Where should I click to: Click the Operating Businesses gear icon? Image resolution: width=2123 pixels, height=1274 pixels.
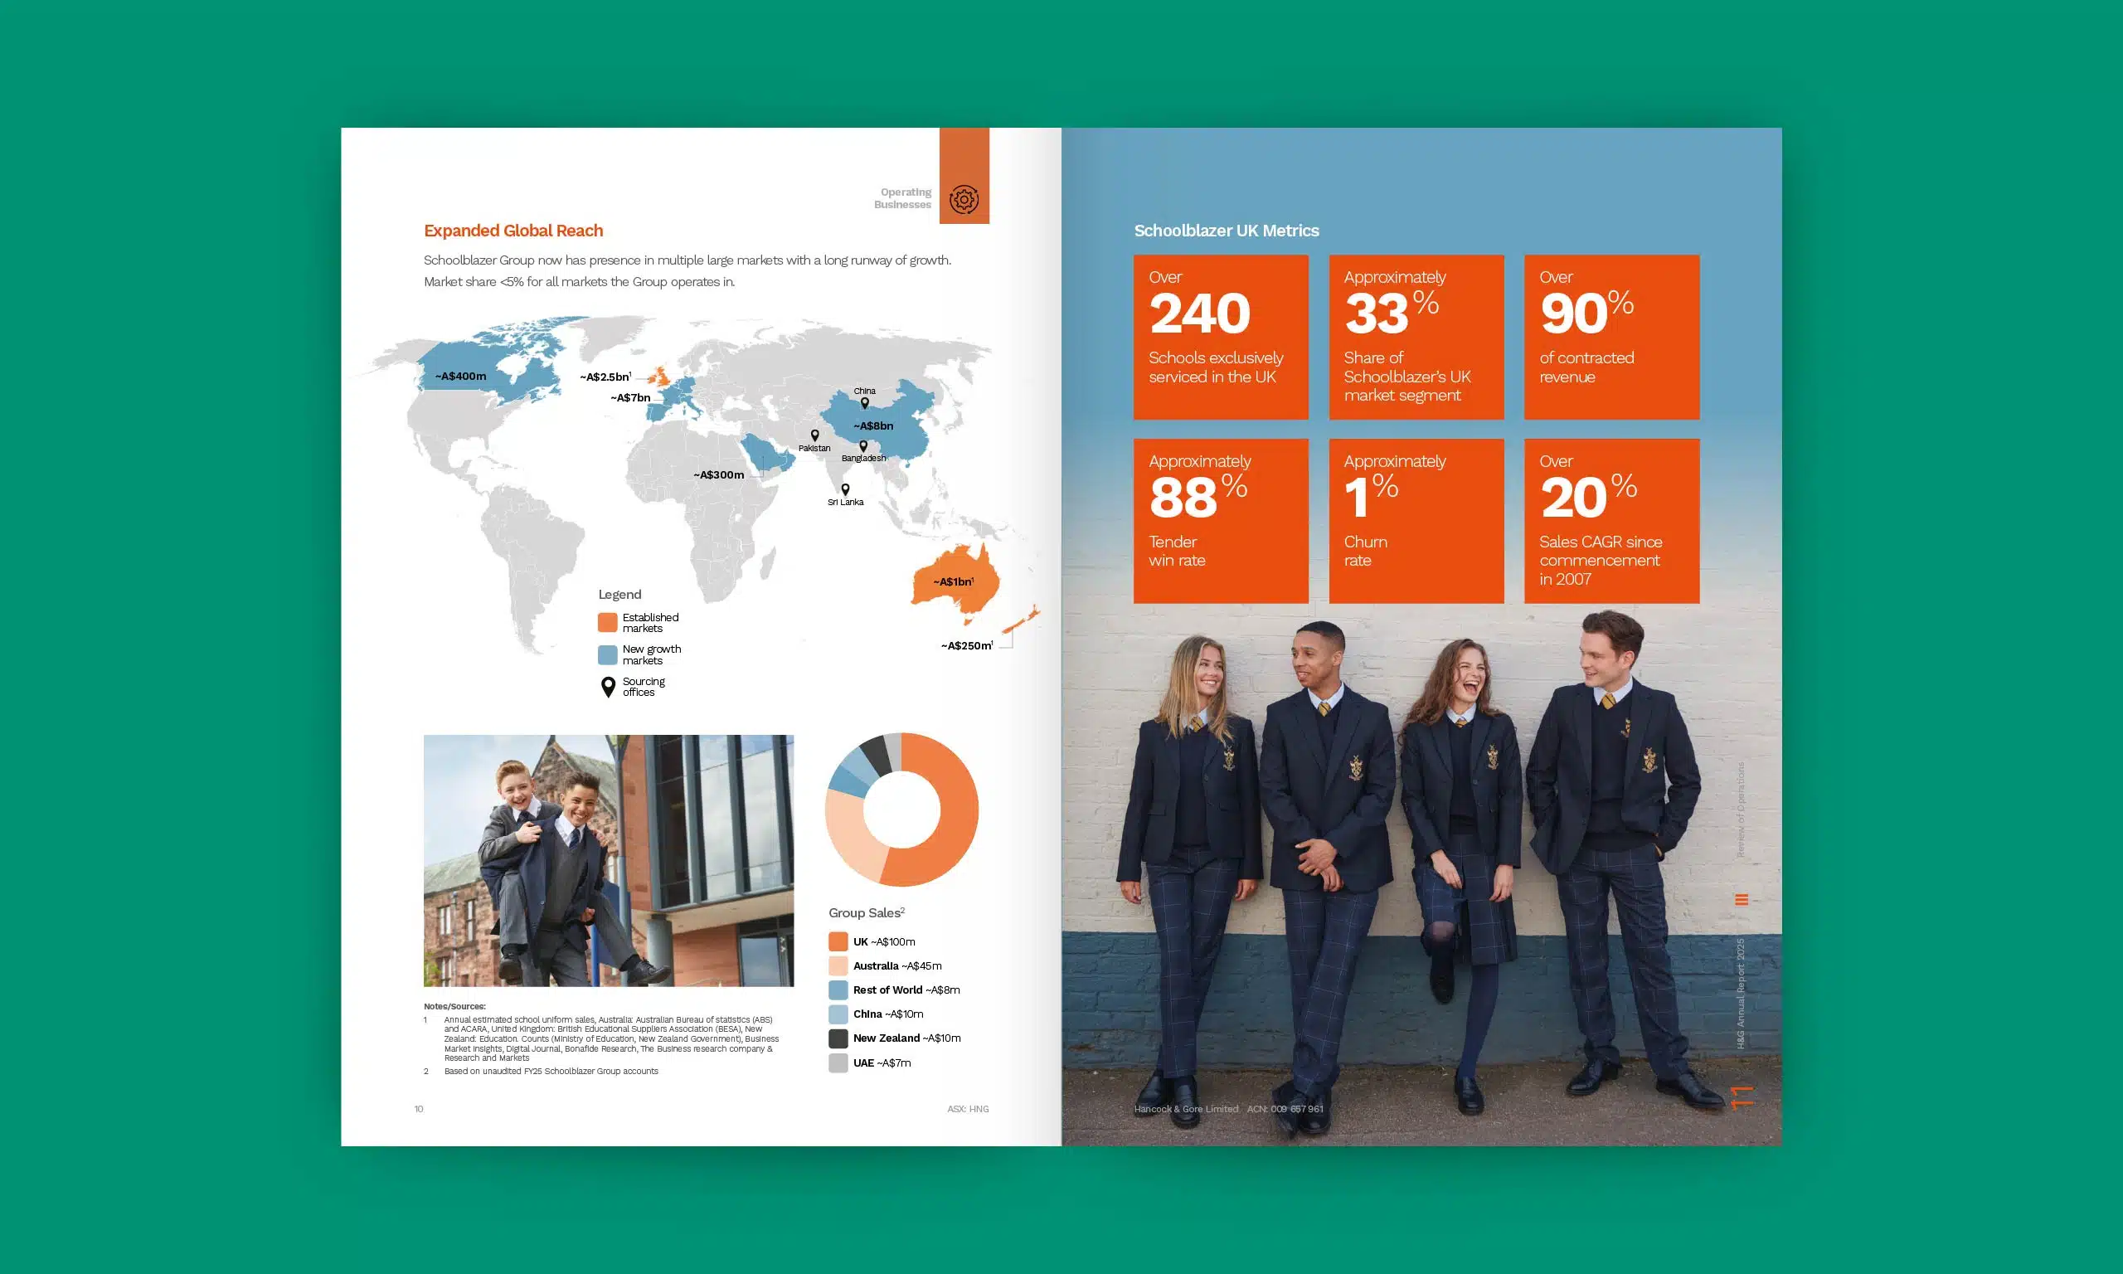(964, 200)
